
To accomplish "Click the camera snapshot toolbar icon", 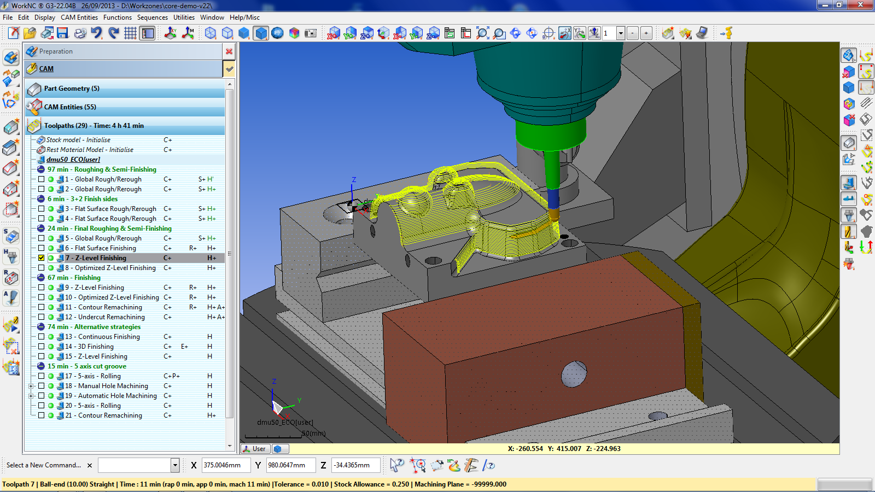I will 311,33.
